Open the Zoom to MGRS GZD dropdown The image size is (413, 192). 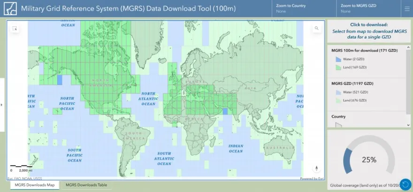tap(368, 8)
